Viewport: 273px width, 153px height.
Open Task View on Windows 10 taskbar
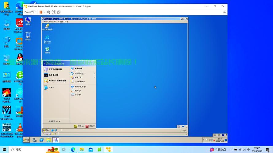tap(64, 150)
